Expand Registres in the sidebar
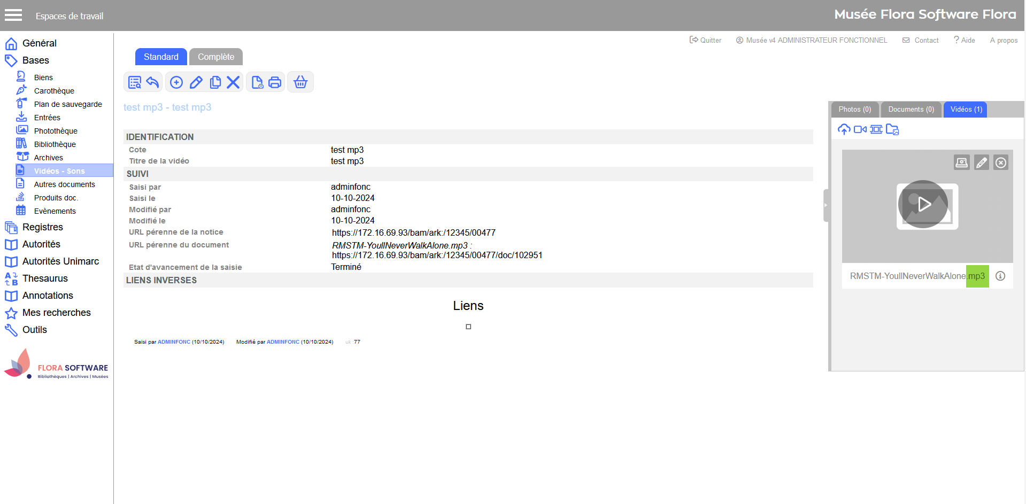Viewport: 1026px width, 504px height. [x=42, y=227]
